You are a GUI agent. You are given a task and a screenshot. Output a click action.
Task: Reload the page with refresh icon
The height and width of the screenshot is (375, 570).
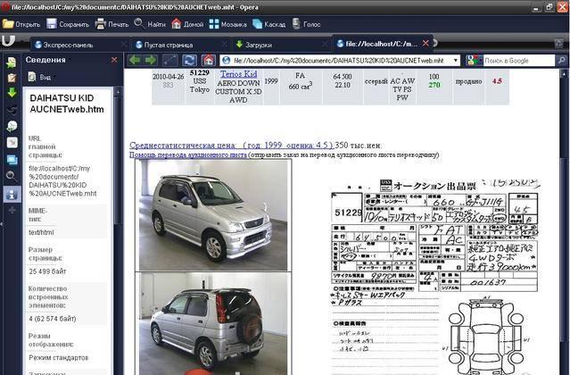[x=189, y=61]
